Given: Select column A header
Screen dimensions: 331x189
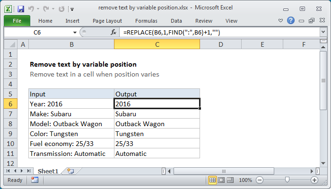Looking at the screenshot, I should tap(23, 44).
